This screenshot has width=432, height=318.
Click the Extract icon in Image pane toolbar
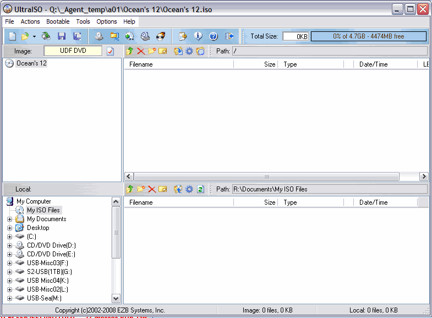[178, 51]
